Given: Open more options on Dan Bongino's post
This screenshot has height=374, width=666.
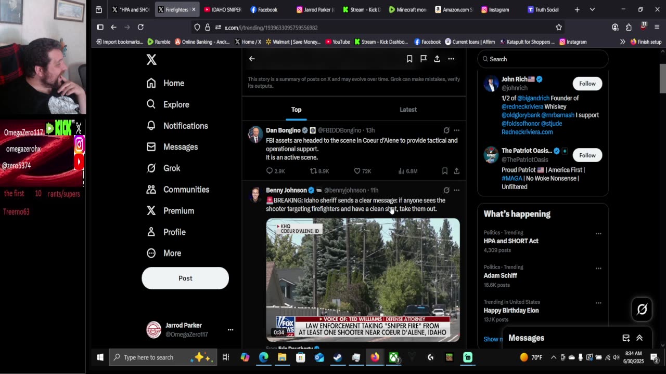Looking at the screenshot, I should 456,130.
